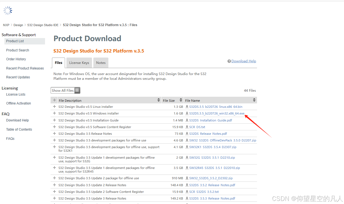Expand the S32K1 offline packages row plus icon
The width and height of the screenshot is (344, 204).
click(54, 147)
